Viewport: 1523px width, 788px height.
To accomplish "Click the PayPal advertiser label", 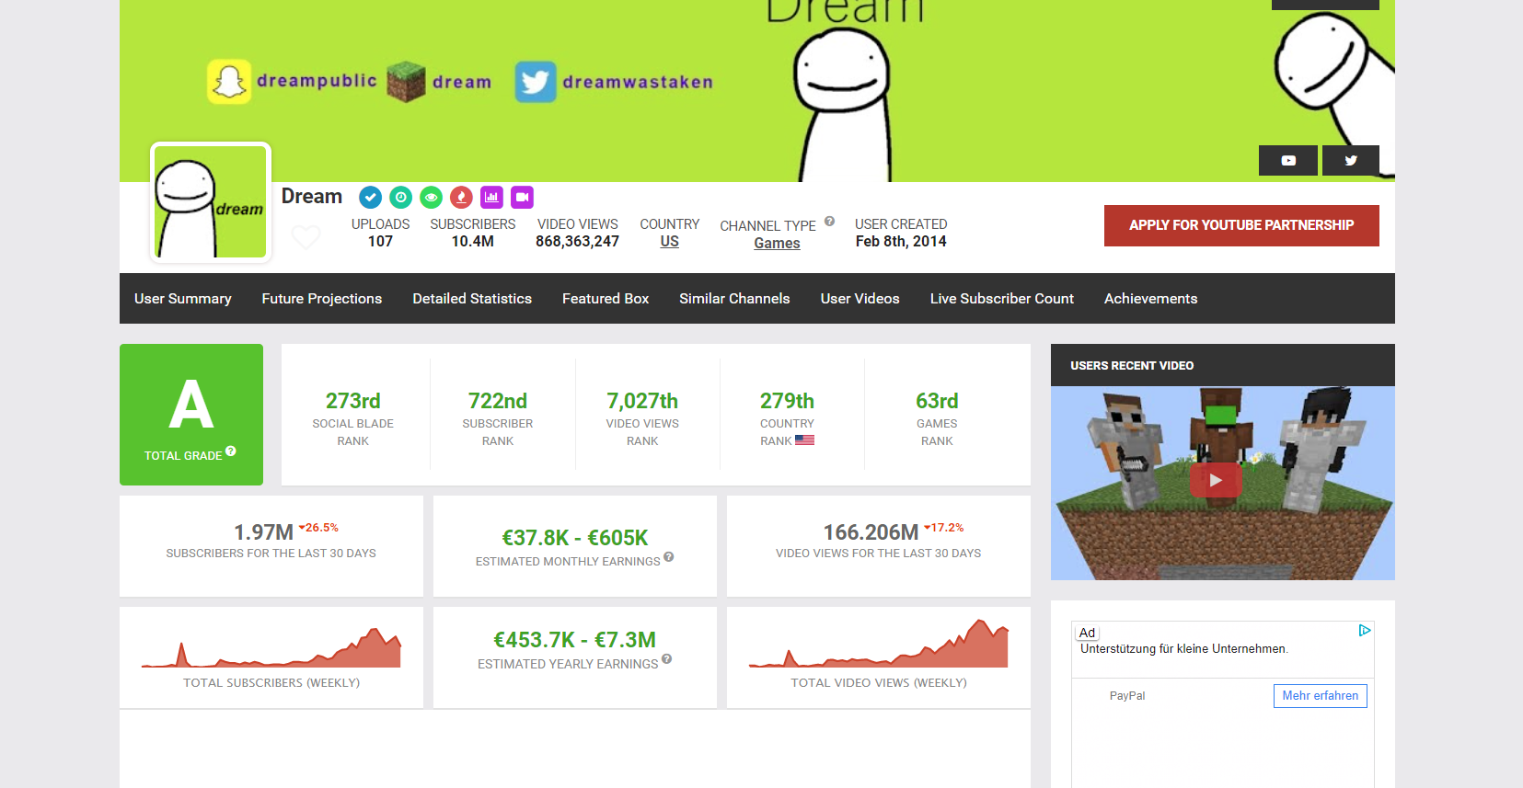I will (x=1127, y=696).
